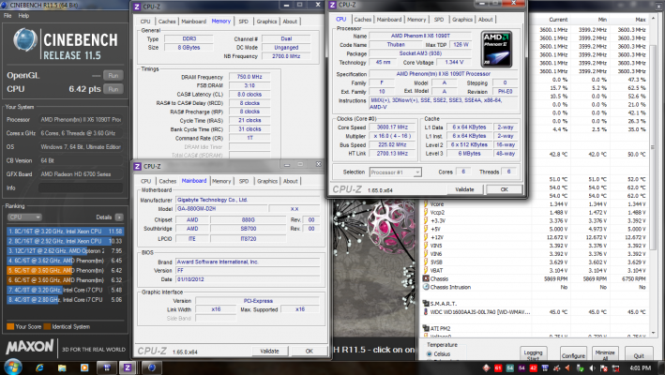Click the 4:01 PM taskbar clock
Viewport: 665px width, 375px height.
tap(640, 368)
